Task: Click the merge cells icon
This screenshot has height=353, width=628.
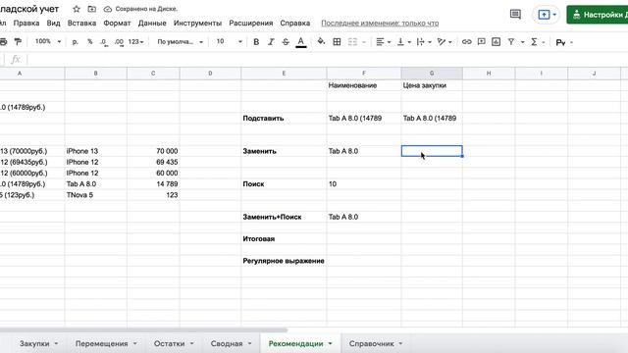Action: [x=352, y=41]
